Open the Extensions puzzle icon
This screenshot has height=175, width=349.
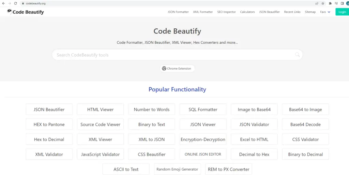tap(330, 3)
